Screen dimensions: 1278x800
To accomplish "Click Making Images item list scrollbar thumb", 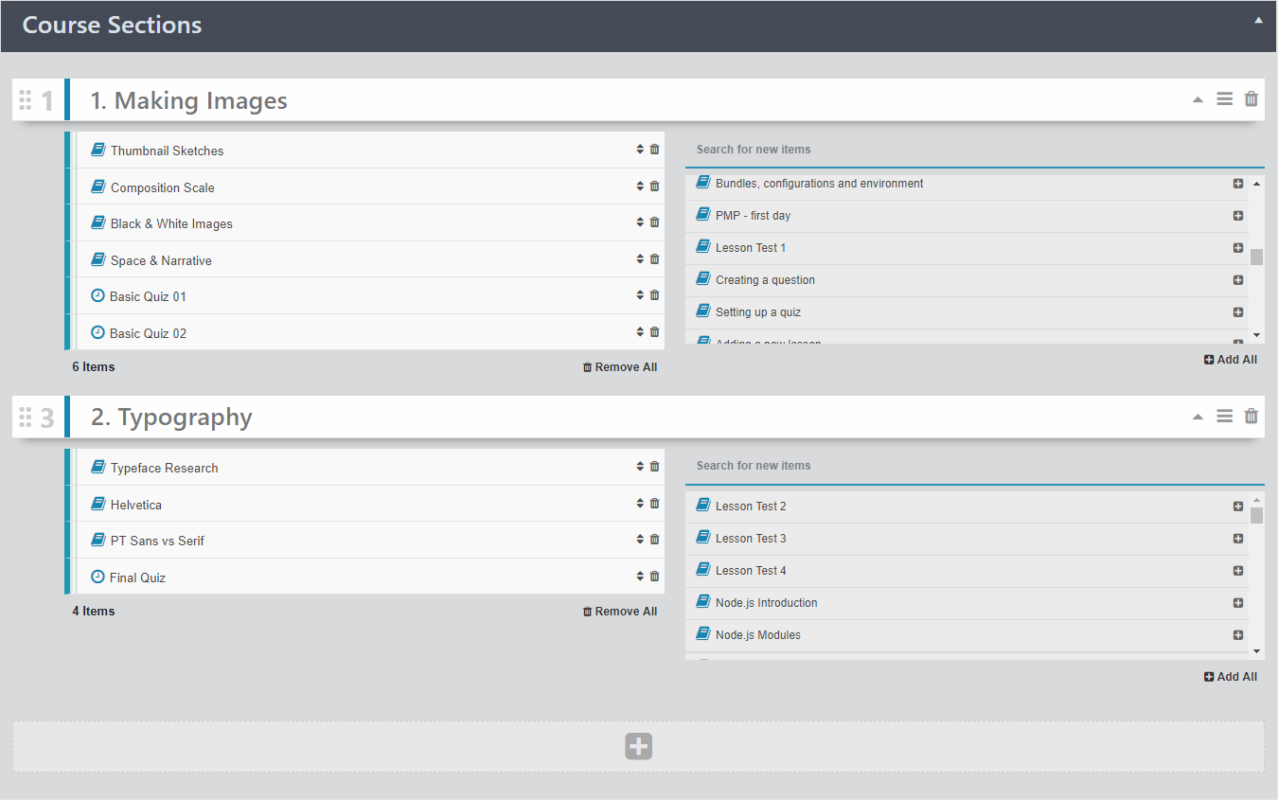I will (1257, 257).
